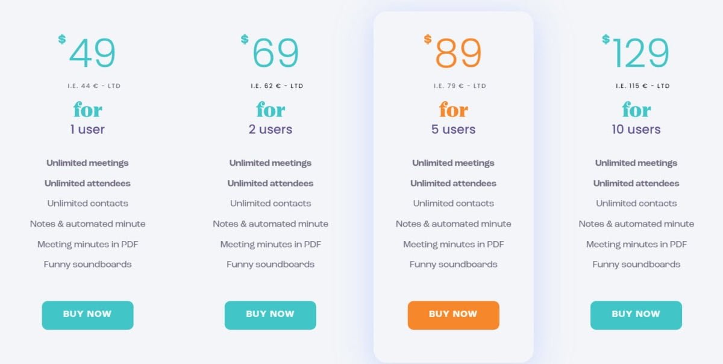
Task: Click BUY NOW on the $69 plan
Action: [x=271, y=315]
